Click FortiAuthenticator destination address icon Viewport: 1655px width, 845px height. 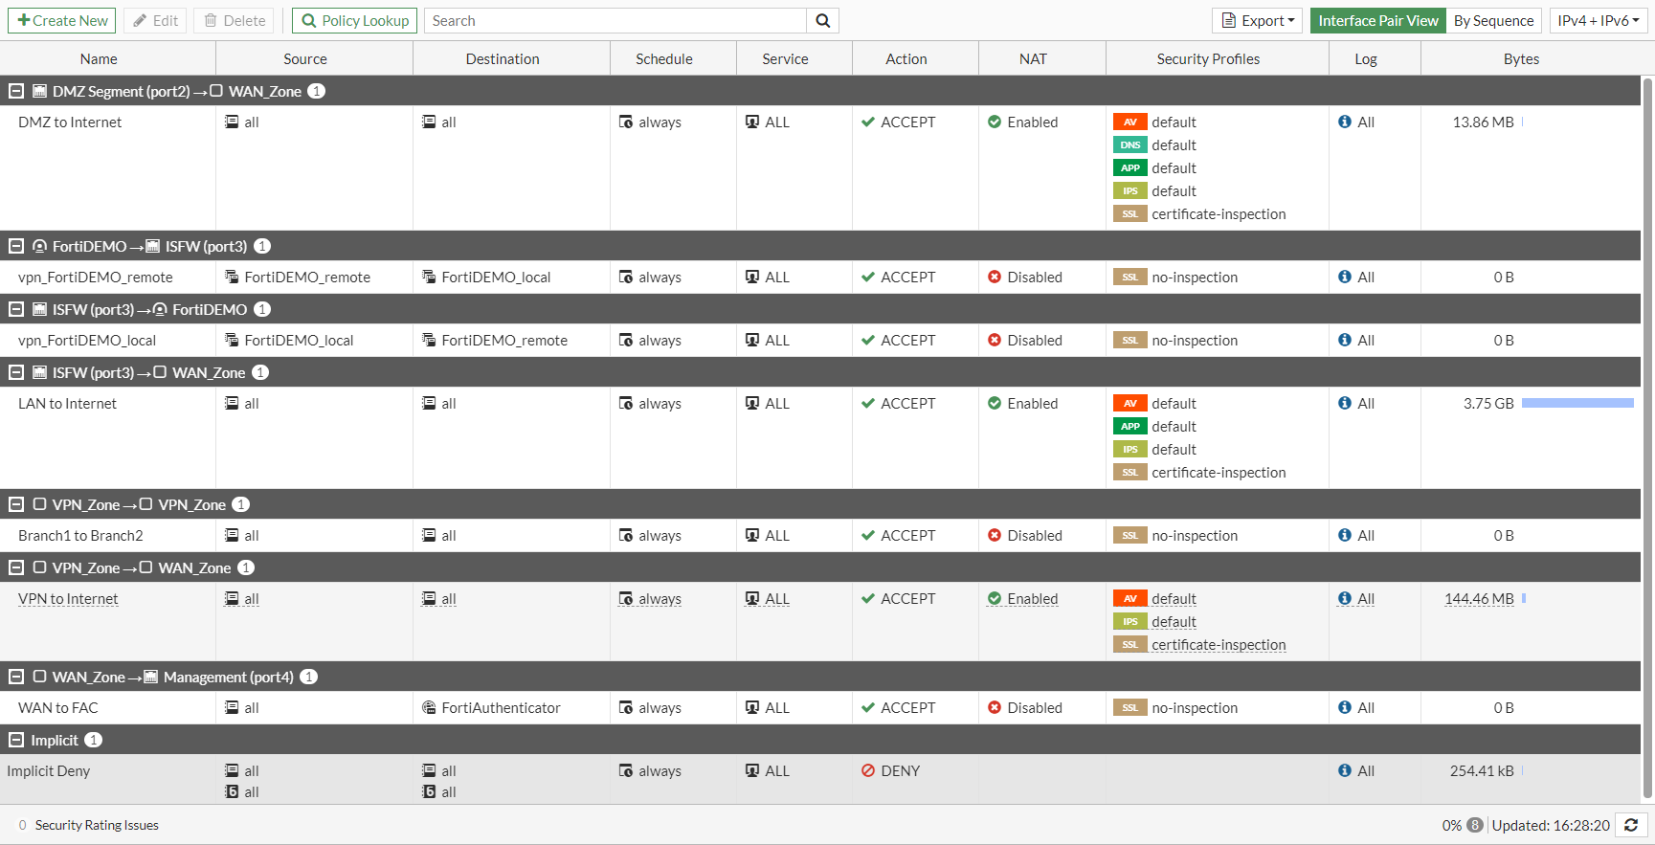pyautogui.click(x=429, y=708)
